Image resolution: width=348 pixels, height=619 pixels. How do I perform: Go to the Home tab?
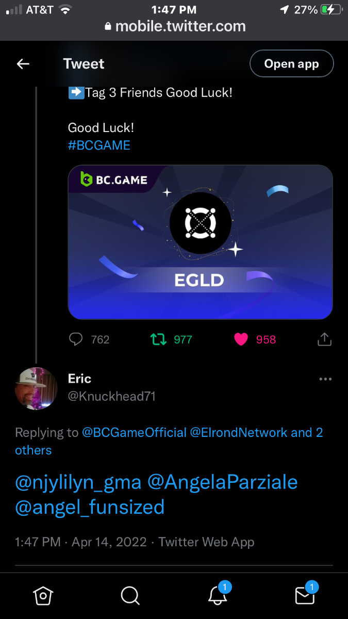43,596
